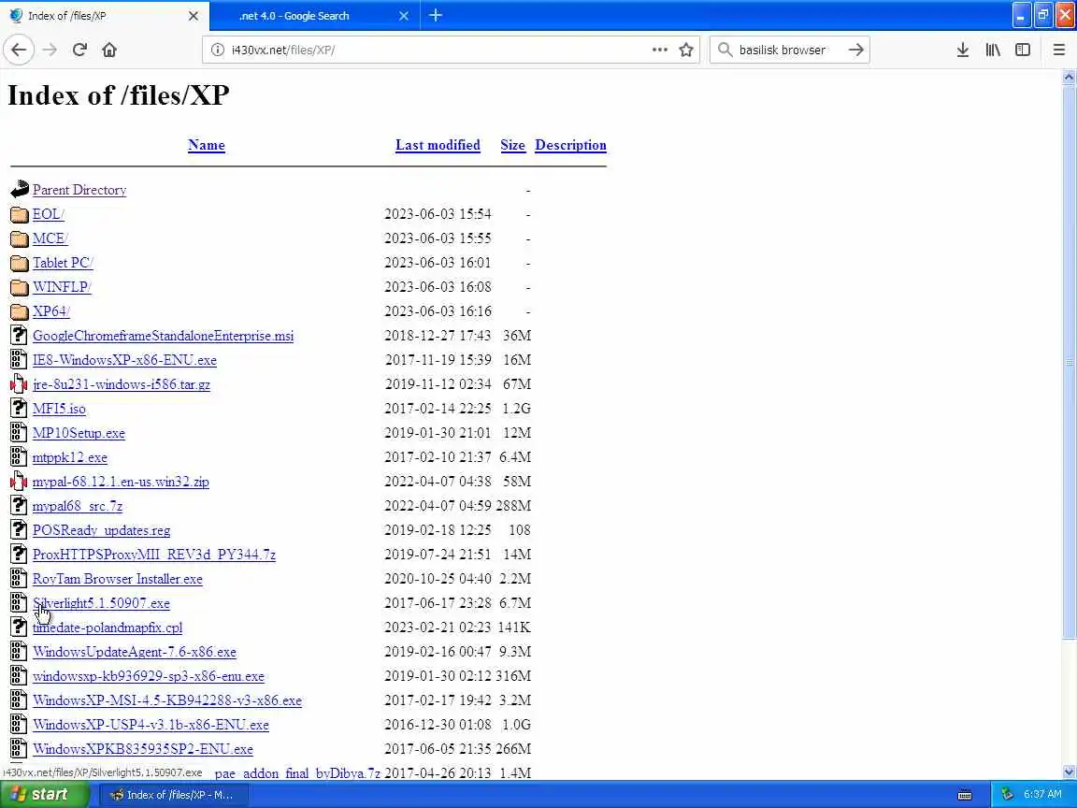The height and width of the screenshot is (808, 1077).
Task: Download mtppk12.exe
Action: click(69, 457)
